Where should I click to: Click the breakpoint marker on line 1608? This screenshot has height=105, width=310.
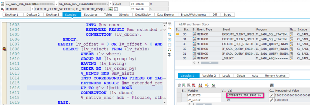click(4, 49)
